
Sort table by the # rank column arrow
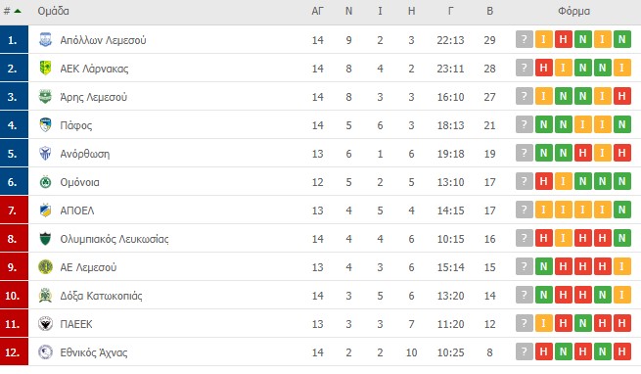(18, 11)
